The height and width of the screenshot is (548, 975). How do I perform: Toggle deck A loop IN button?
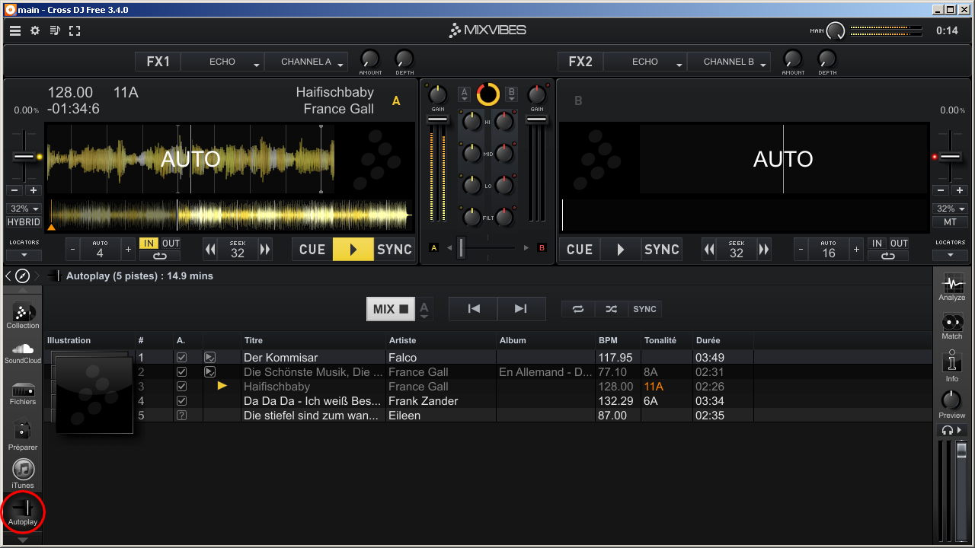pyautogui.click(x=149, y=244)
